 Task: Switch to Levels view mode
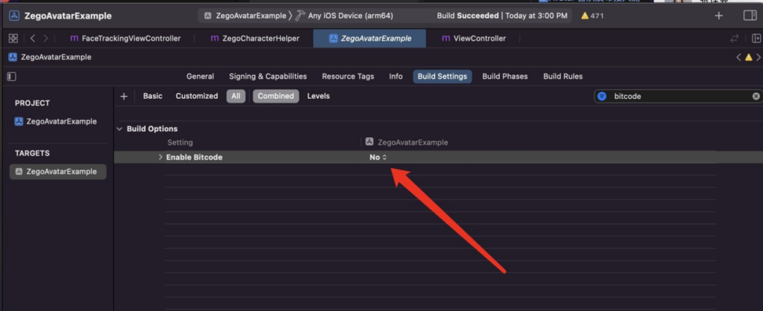tap(318, 96)
